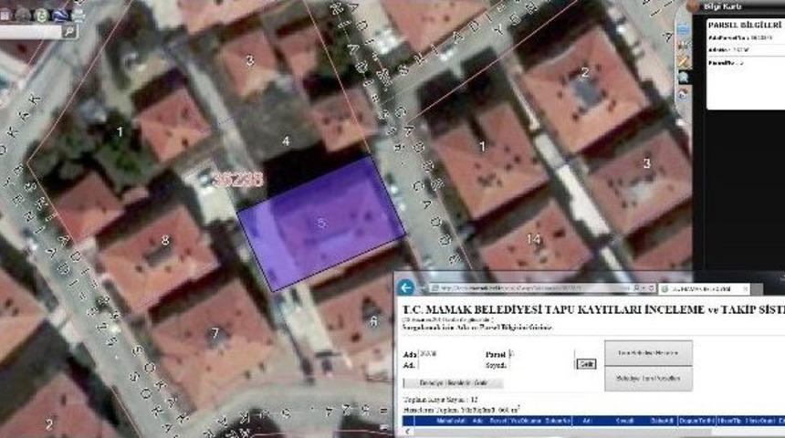Click the red block number 36228 label on the map

[x=239, y=180]
